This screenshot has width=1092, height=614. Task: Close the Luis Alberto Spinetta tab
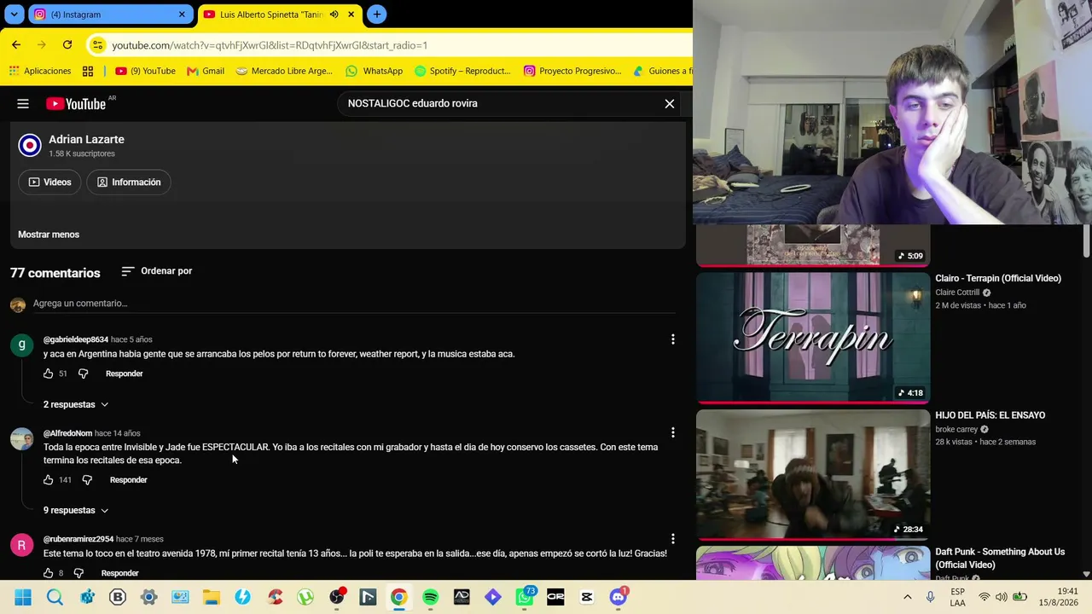[x=351, y=14]
